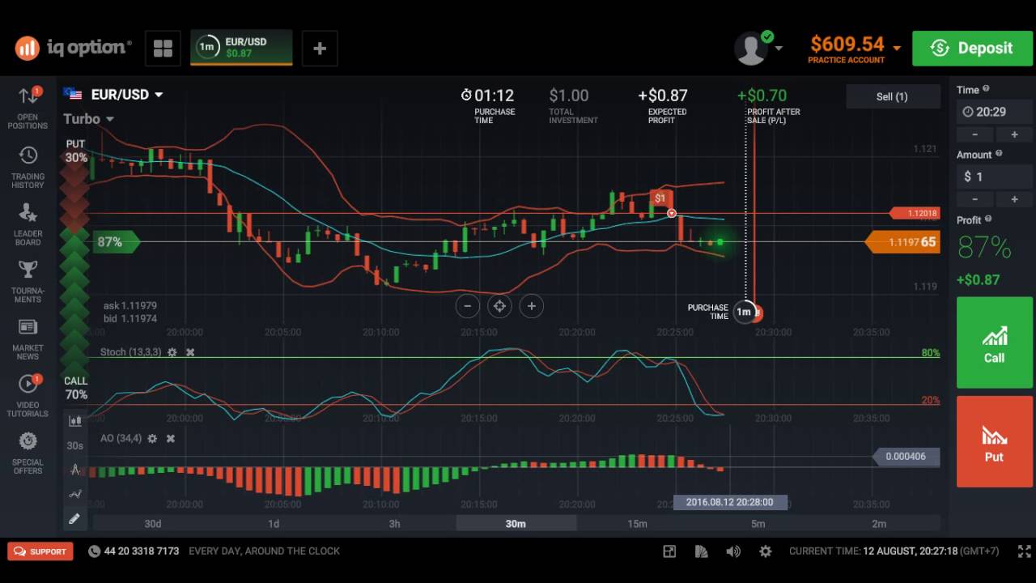Click the Sell (1) button

[892, 96]
